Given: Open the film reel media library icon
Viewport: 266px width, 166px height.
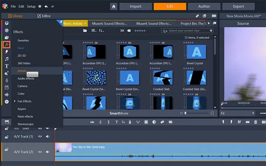Looking at the screenshot, I should tap(7, 30).
